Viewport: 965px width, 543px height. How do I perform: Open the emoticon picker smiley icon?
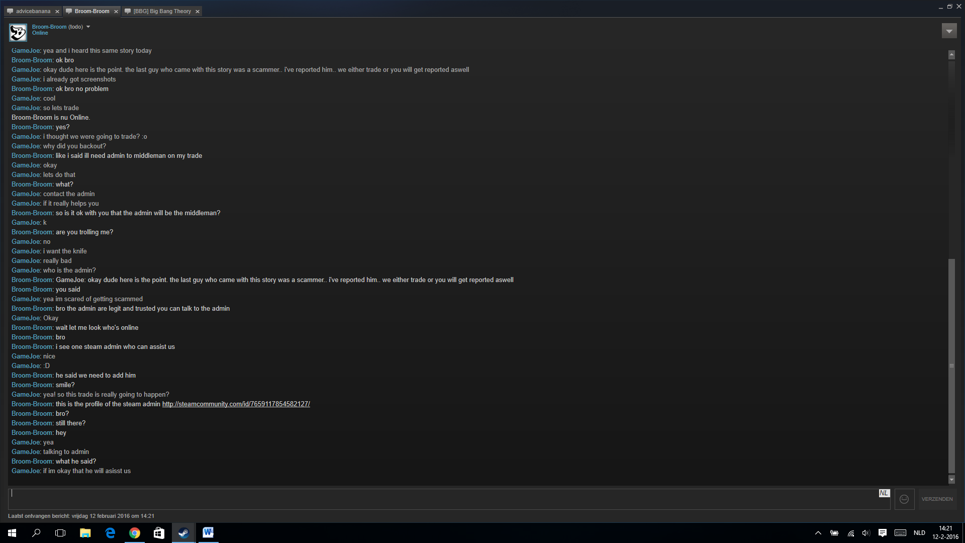coord(904,499)
